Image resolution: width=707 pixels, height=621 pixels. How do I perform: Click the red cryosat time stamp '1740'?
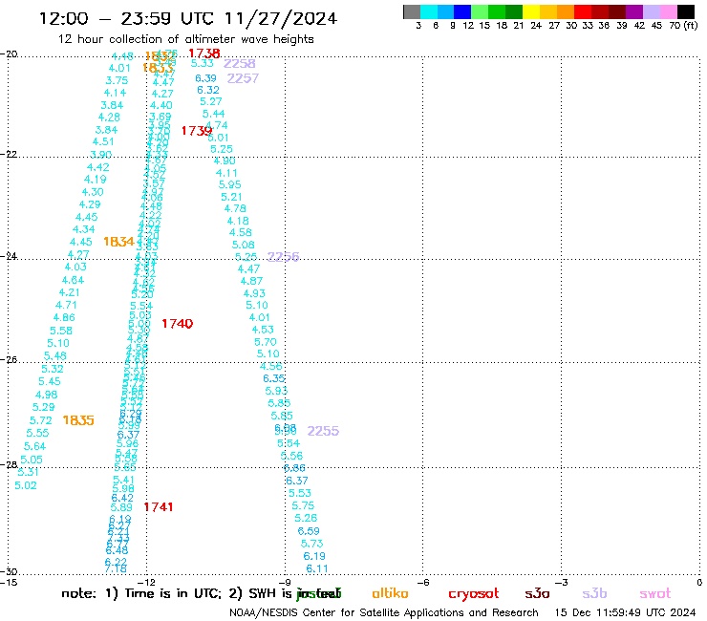coord(177,324)
